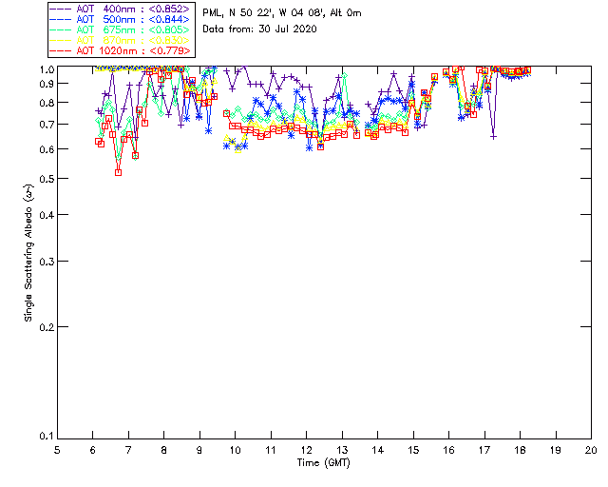Click the purple dashed line sample in legend
Image resolution: width=608 pixels, height=487 pixels.
click(61, 9)
